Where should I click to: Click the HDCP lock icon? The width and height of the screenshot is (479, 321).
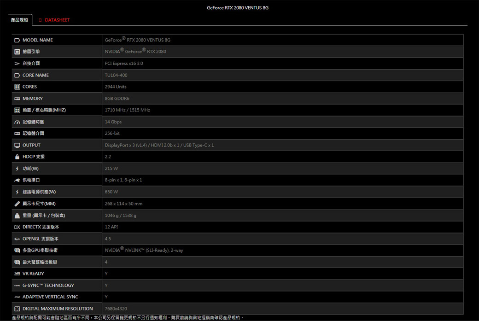click(x=17, y=157)
